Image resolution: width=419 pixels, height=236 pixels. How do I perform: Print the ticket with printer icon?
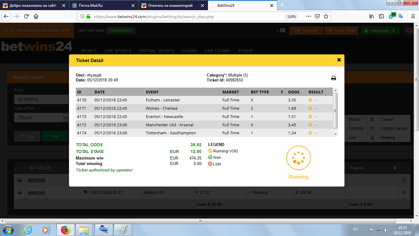[x=334, y=78]
